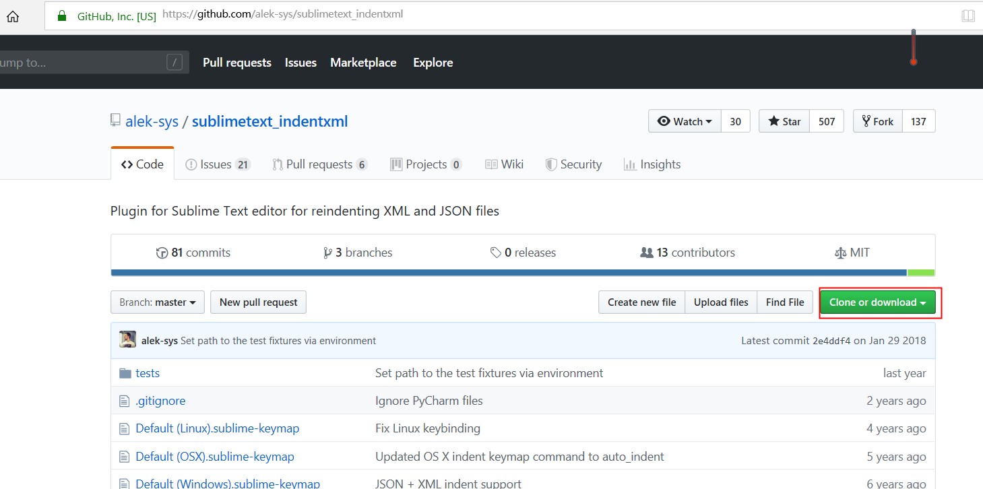This screenshot has height=489, width=983.
Task: Click the reader view book icon
Action: coord(968,15)
